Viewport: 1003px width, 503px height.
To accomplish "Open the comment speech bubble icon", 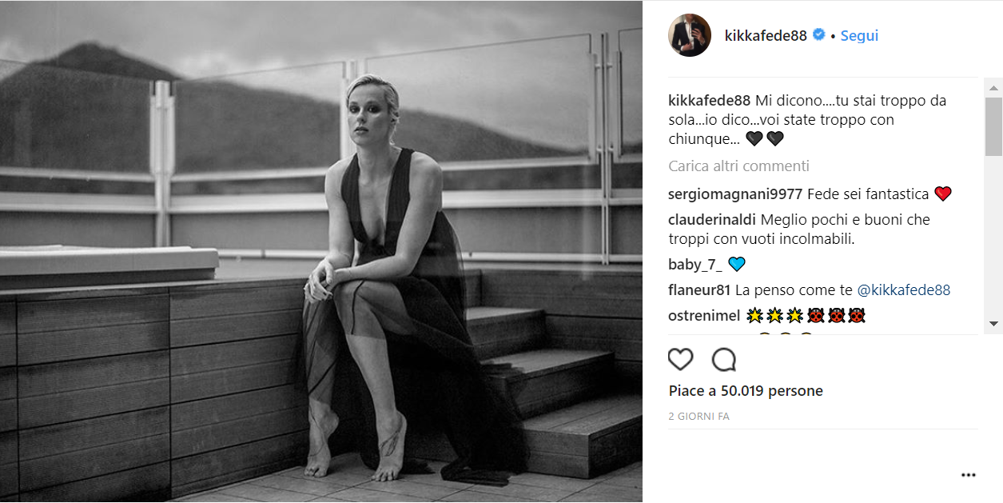I will pyautogui.click(x=723, y=360).
